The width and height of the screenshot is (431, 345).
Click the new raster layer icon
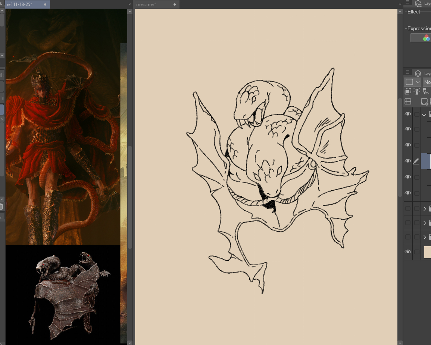point(424,101)
